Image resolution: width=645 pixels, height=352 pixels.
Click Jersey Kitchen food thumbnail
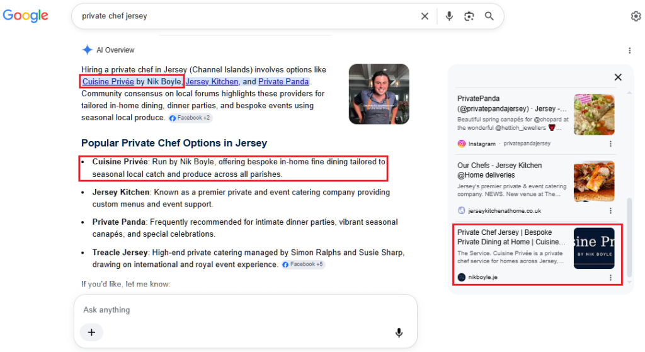594,181
